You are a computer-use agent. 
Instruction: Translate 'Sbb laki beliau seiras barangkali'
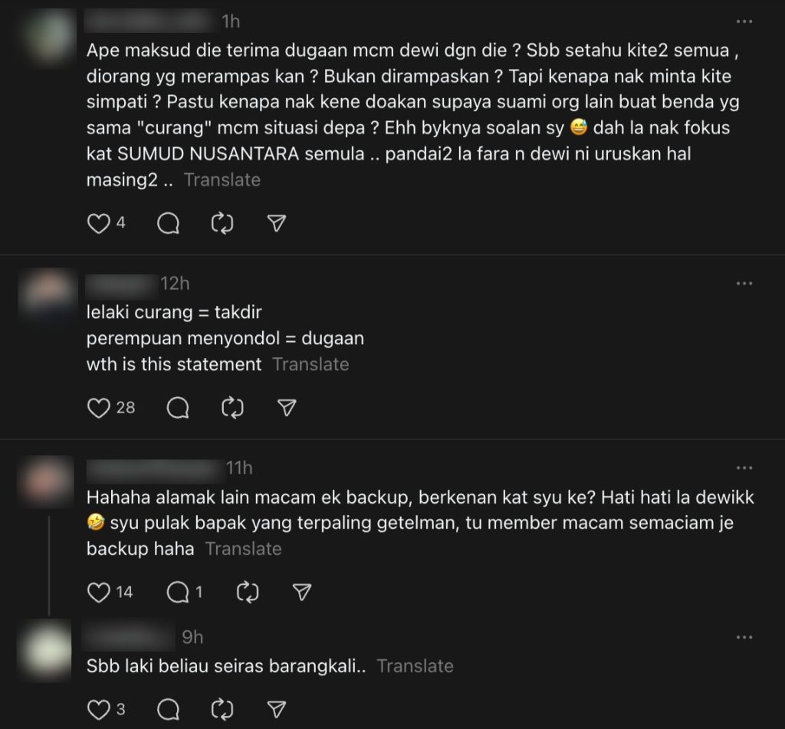click(x=415, y=666)
